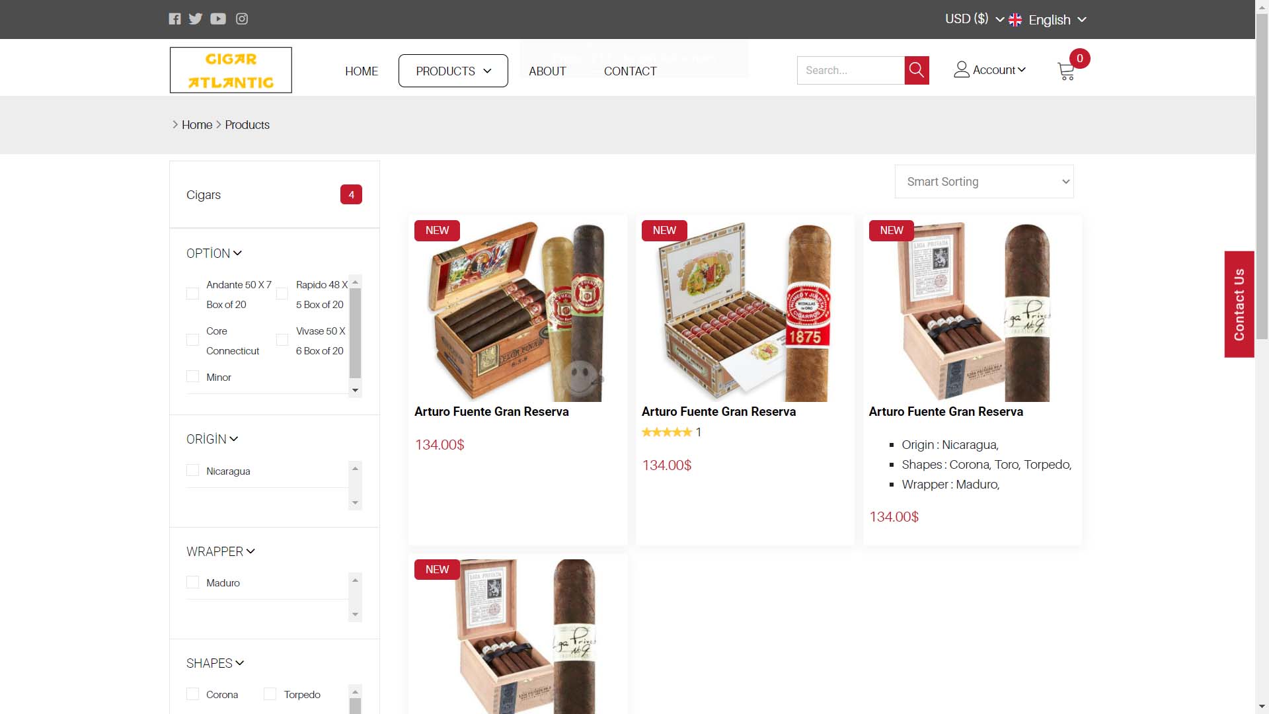Check the Nicaragua origin filter

[x=192, y=470]
